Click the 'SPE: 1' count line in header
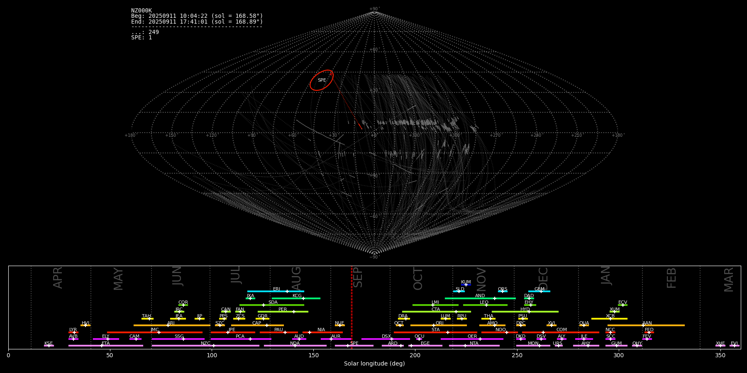 (142, 37)
